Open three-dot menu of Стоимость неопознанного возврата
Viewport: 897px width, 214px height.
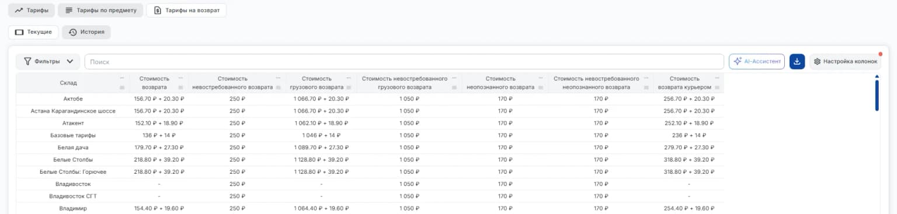coord(541,78)
